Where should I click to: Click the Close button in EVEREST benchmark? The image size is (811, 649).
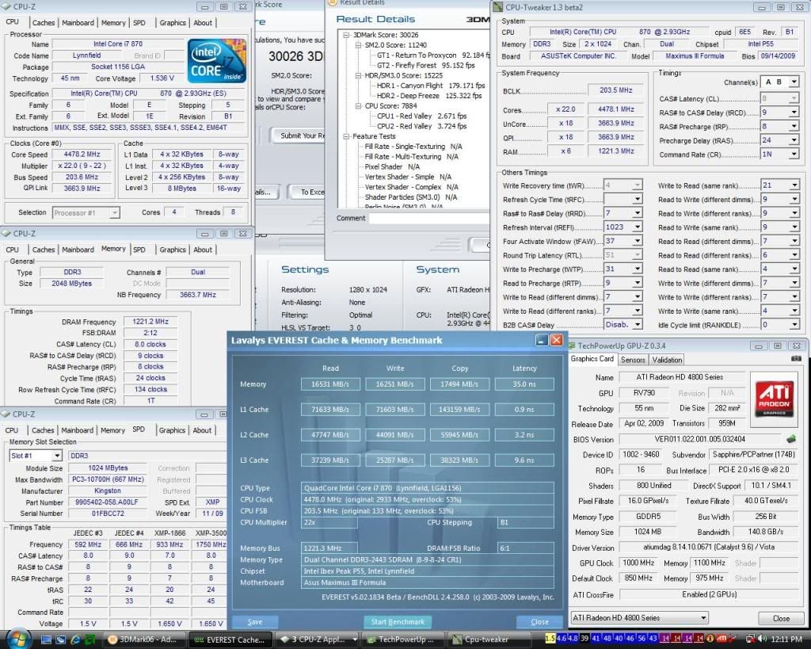[539, 622]
